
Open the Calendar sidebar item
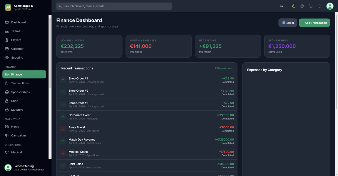(x=17, y=49)
